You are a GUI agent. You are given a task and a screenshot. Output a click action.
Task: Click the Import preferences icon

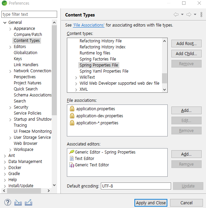[x=18, y=203]
